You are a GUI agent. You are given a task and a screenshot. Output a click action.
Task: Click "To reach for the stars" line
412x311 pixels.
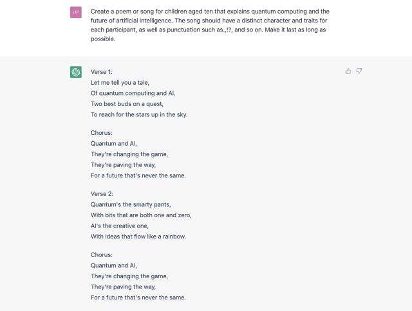coord(139,114)
